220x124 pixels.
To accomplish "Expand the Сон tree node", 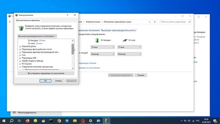I will pyautogui.click(x=20, y=55).
